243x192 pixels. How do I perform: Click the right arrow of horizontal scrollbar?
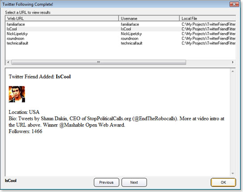tap(233, 62)
